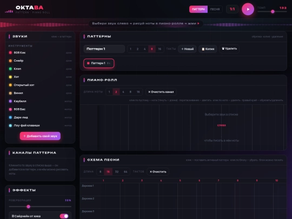Adjust the ТЕМП tempo slider

tap(272, 11)
